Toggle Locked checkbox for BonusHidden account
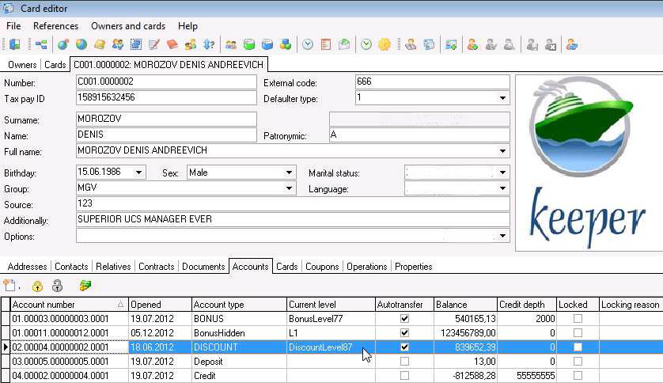This screenshot has height=383, width=663. (578, 333)
